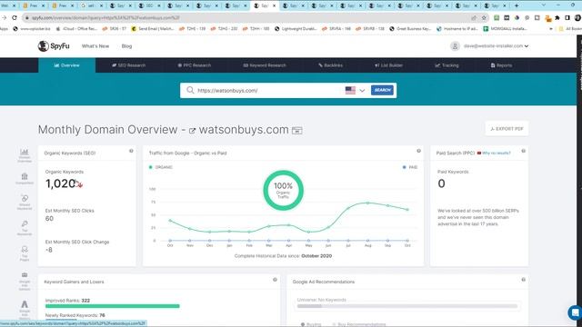This screenshot has height=327, width=582.
Task: Click the domain search input field
Action: (x=270, y=90)
